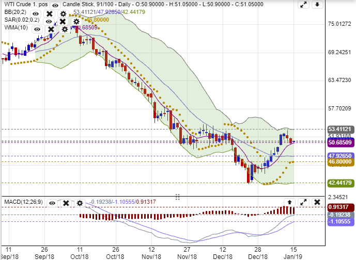Remove the BB(20;2) indicator with X icon
Image resolution: width=356 pixels, height=260 pixels.
point(49,13)
